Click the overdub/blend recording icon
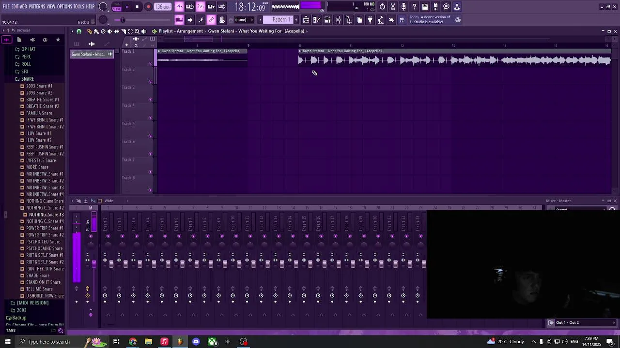 (211, 7)
